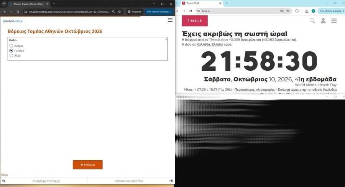Click the KoboToolbox logo
The height and width of the screenshot is (187, 345).
click(13, 21)
